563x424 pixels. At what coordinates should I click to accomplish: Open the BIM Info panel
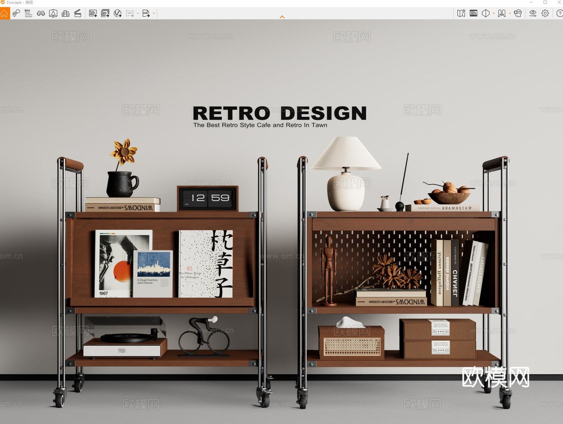click(x=28, y=13)
